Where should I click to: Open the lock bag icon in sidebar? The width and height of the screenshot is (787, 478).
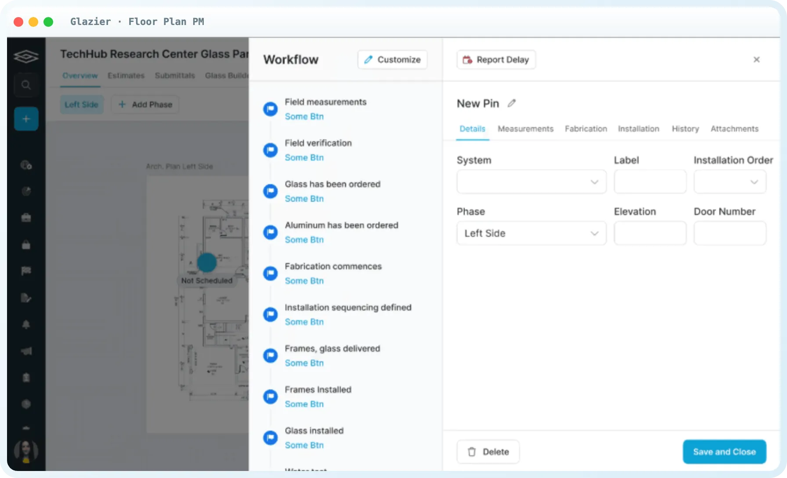pyautogui.click(x=26, y=245)
